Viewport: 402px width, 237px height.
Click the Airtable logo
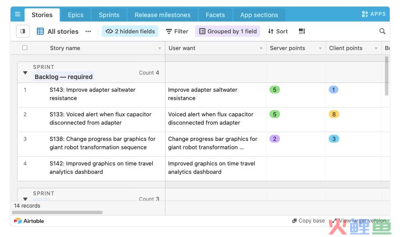coord(29,221)
